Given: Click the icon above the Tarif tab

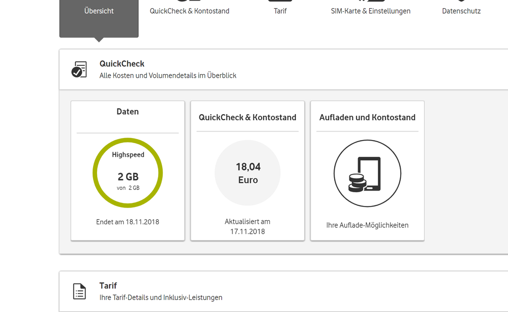Looking at the screenshot, I should tap(280, 2).
